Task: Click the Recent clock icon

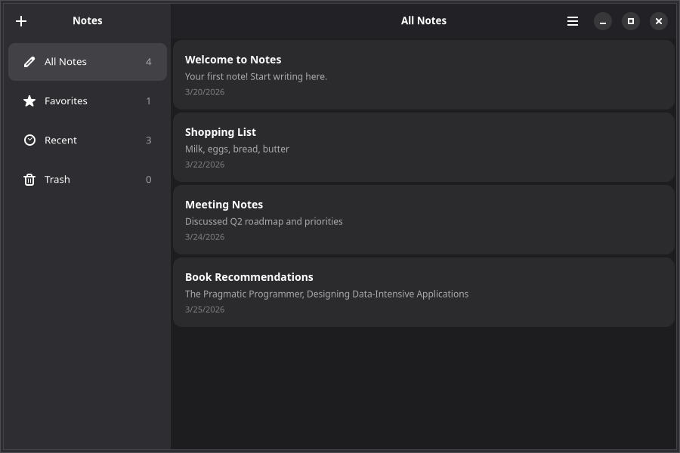Action: point(29,140)
